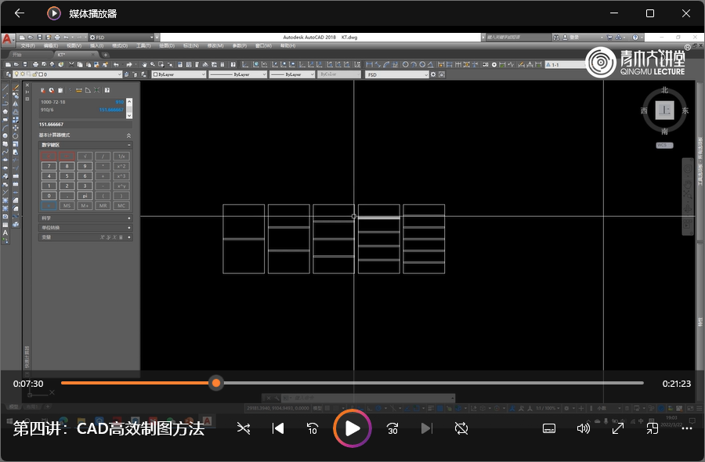
Task: Go to the previous track
Action: (277, 428)
